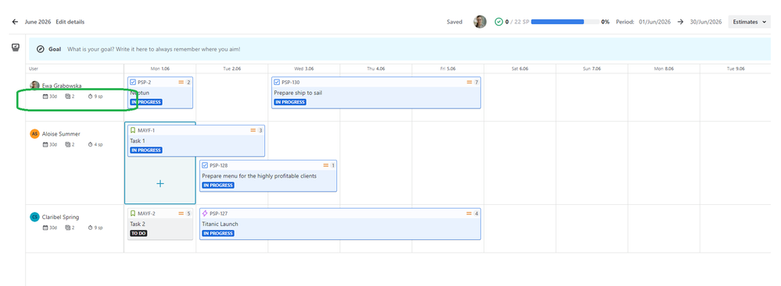Click IN PROGRESS status on PSP-130
The height and width of the screenshot is (286, 781).
290,102
